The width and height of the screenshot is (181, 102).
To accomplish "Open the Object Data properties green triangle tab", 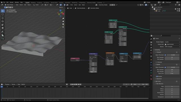I will [x=151, y=73].
